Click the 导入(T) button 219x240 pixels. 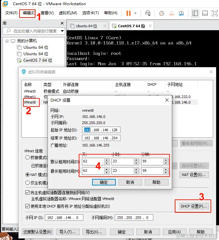pos(68,232)
